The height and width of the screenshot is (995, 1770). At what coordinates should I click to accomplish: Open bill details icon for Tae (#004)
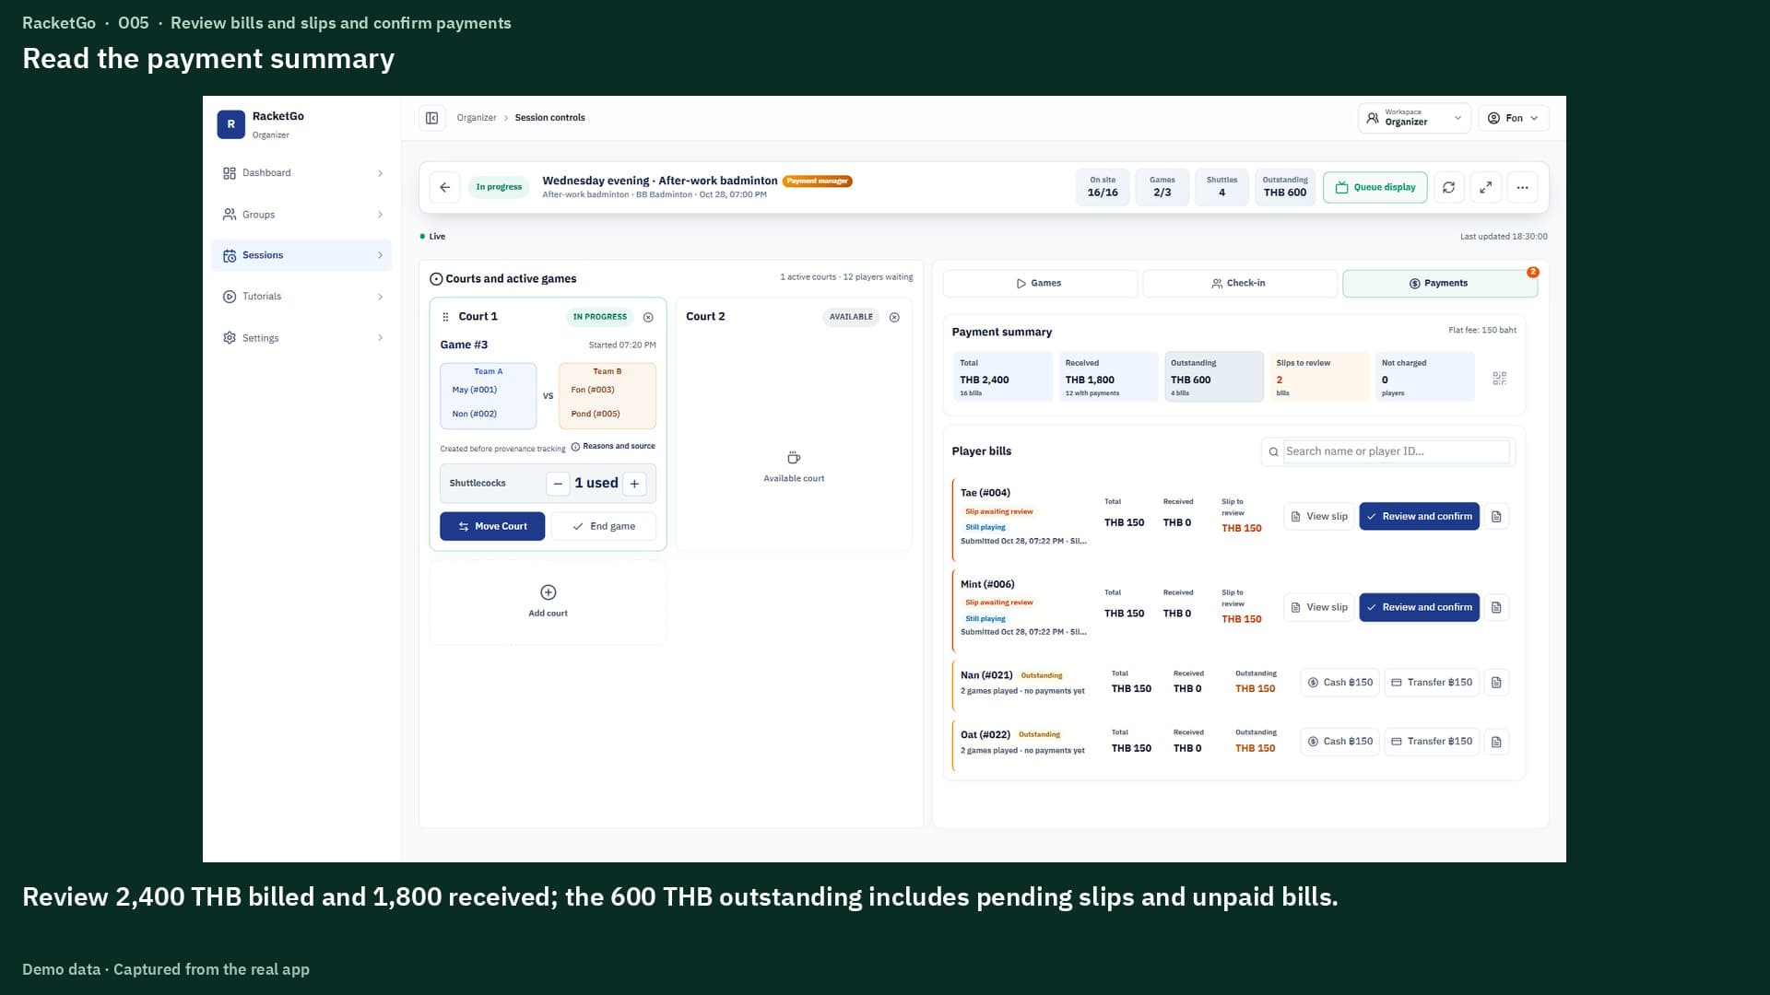pyautogui.click(x=1496, y=517)
